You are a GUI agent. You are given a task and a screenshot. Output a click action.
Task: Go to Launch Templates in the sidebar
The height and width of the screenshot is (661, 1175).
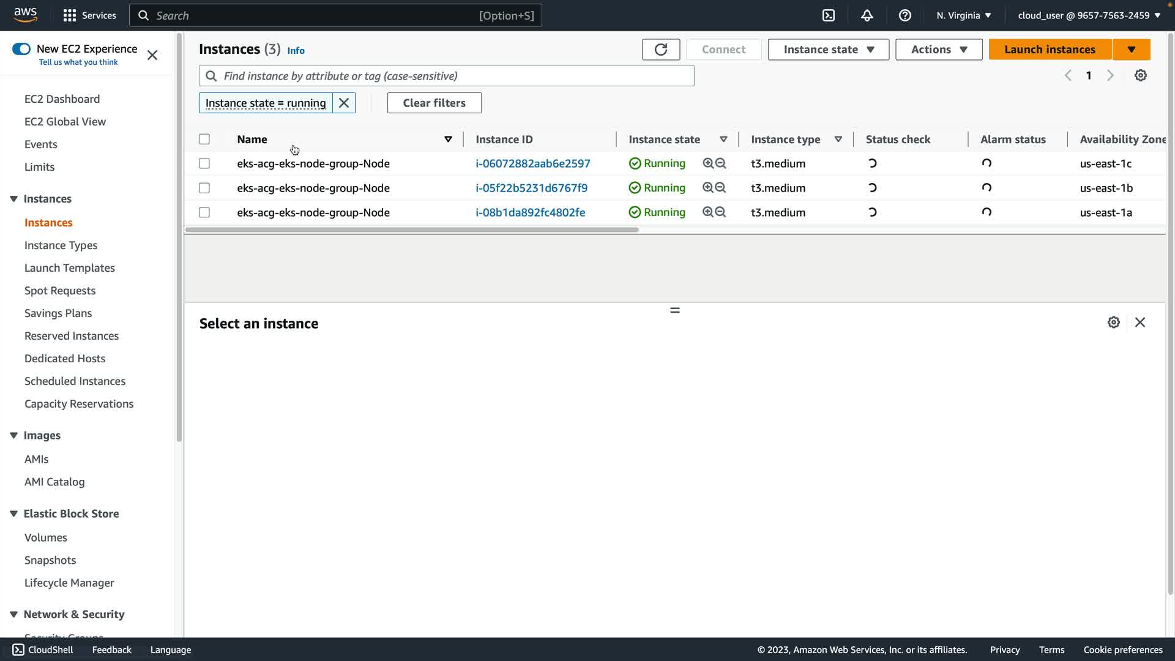(70, 268)
